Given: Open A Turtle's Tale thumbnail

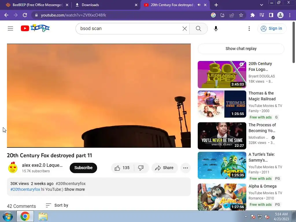Looking at the screenshot, I should pyautogui.click(x=222, y=165).
